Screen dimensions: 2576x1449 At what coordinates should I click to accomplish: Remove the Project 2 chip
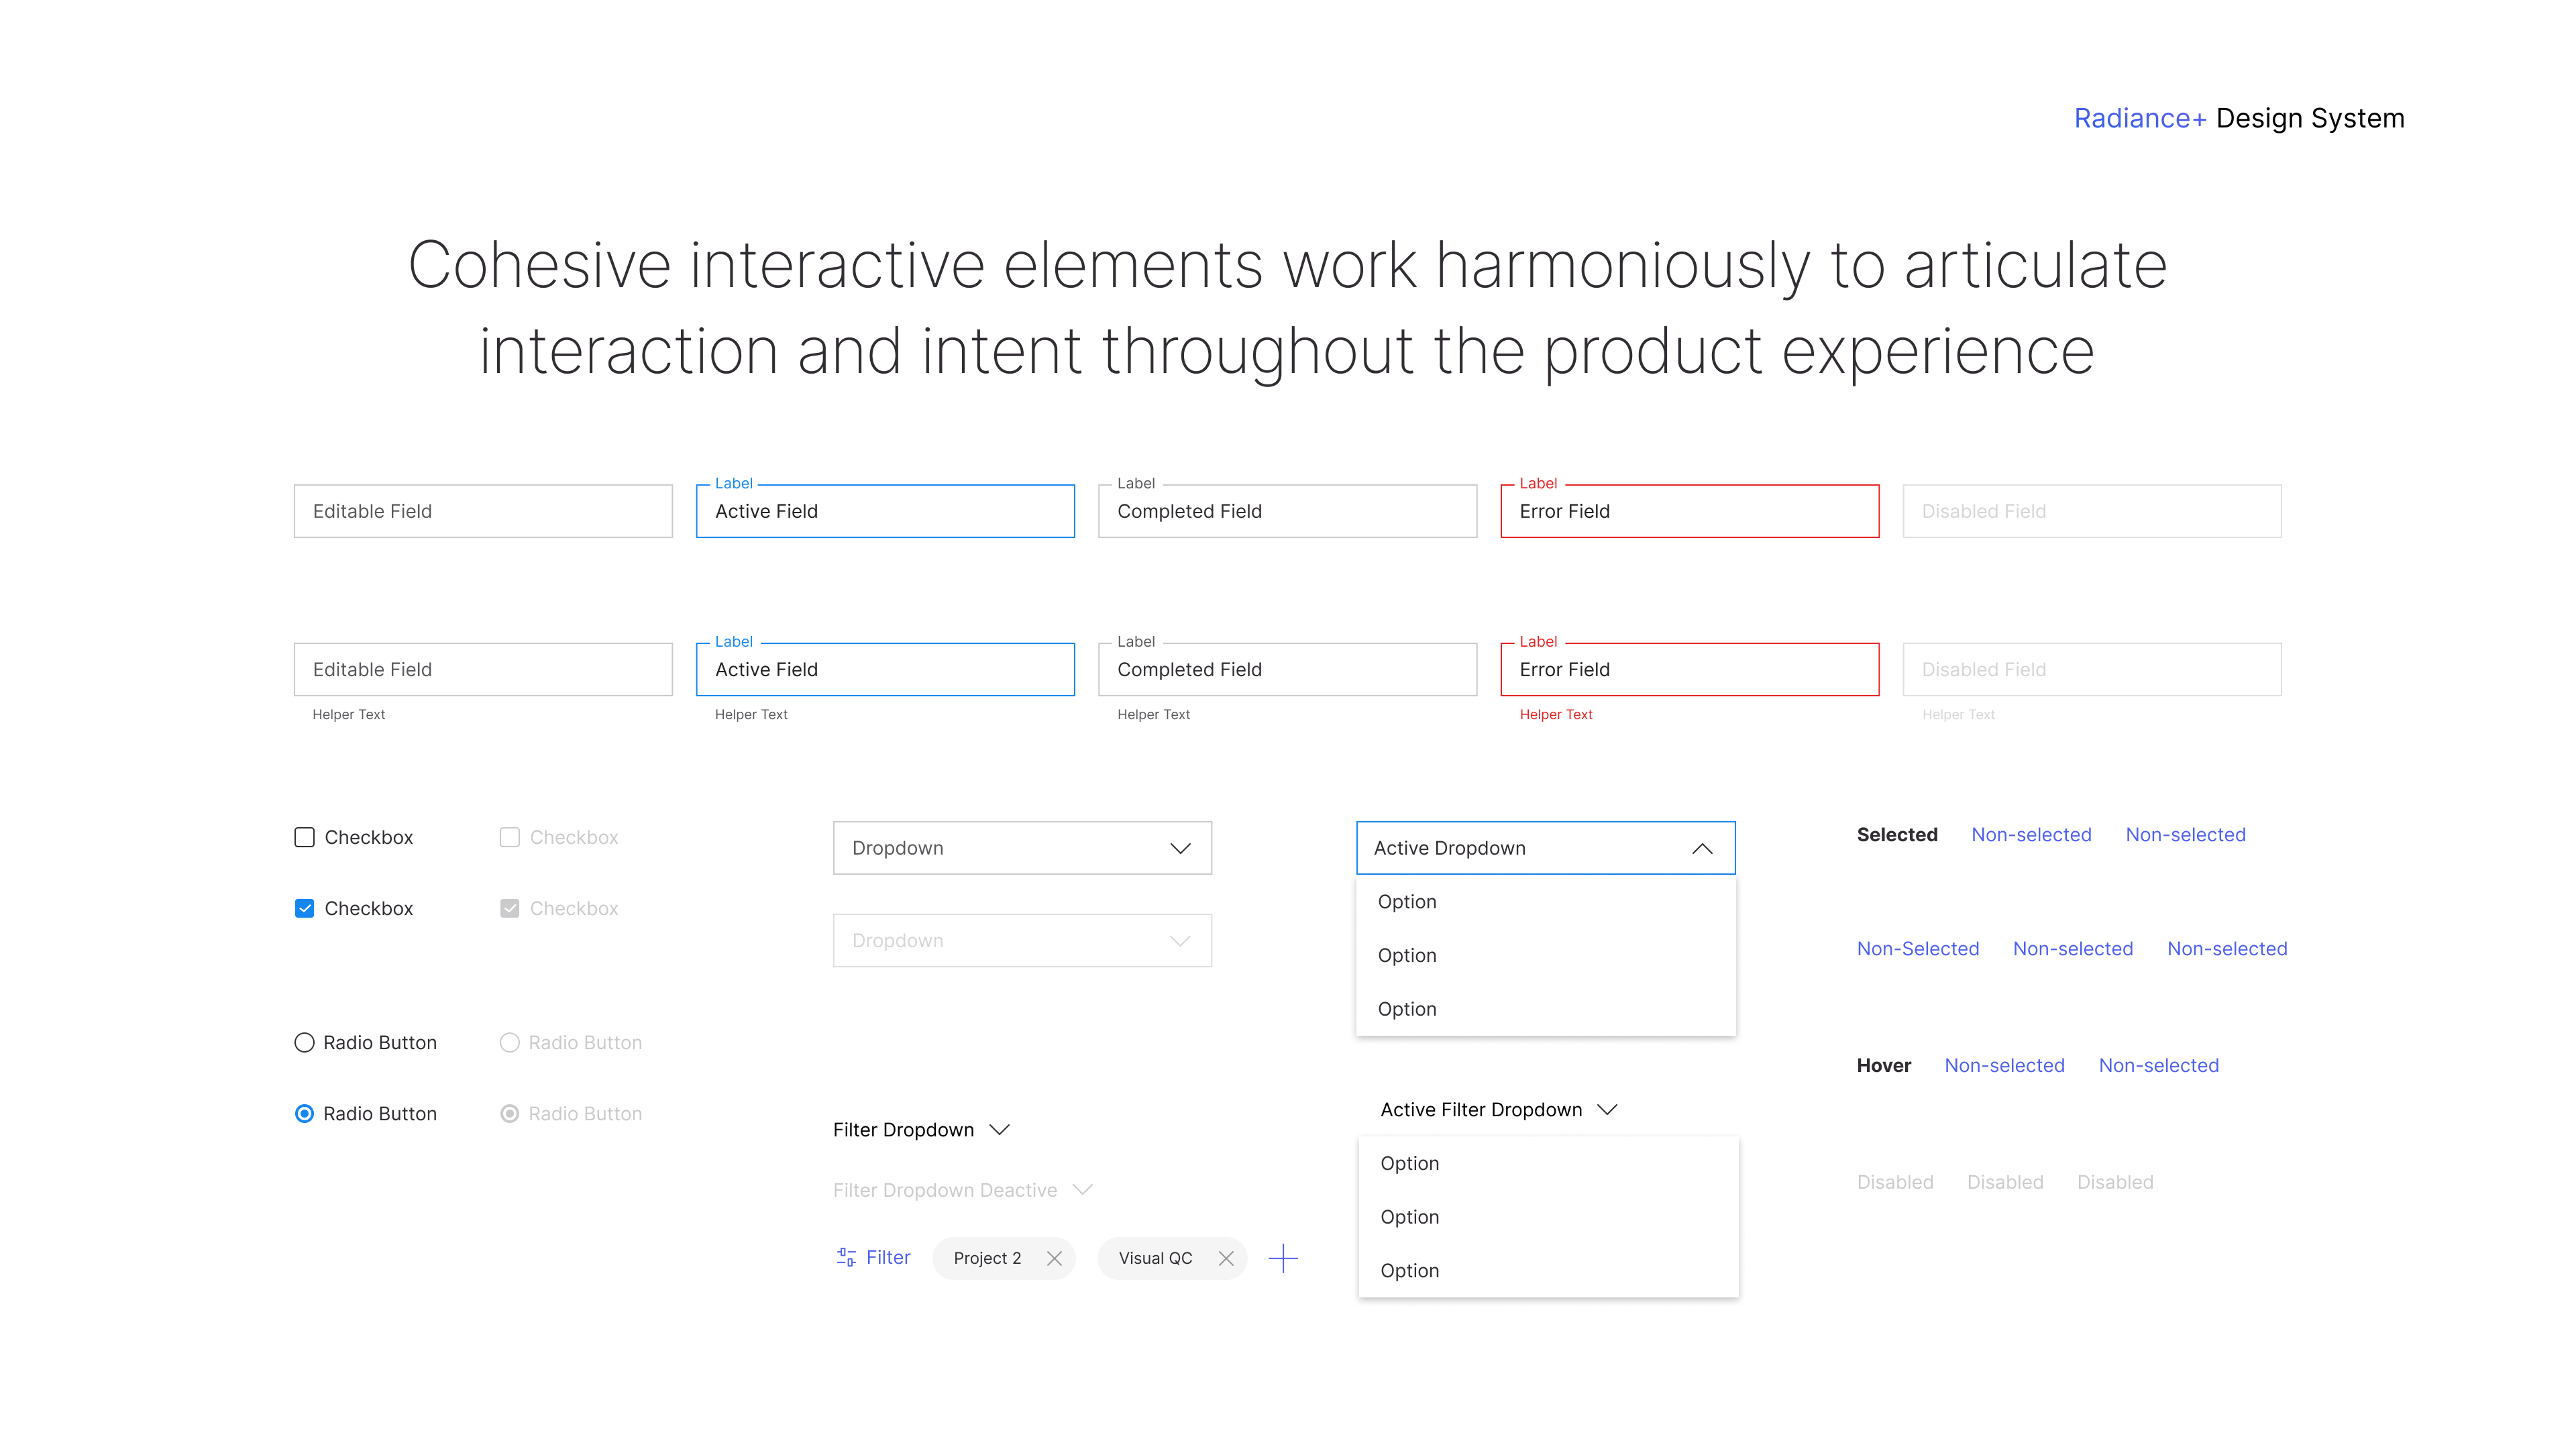tap(1054, 1258)
